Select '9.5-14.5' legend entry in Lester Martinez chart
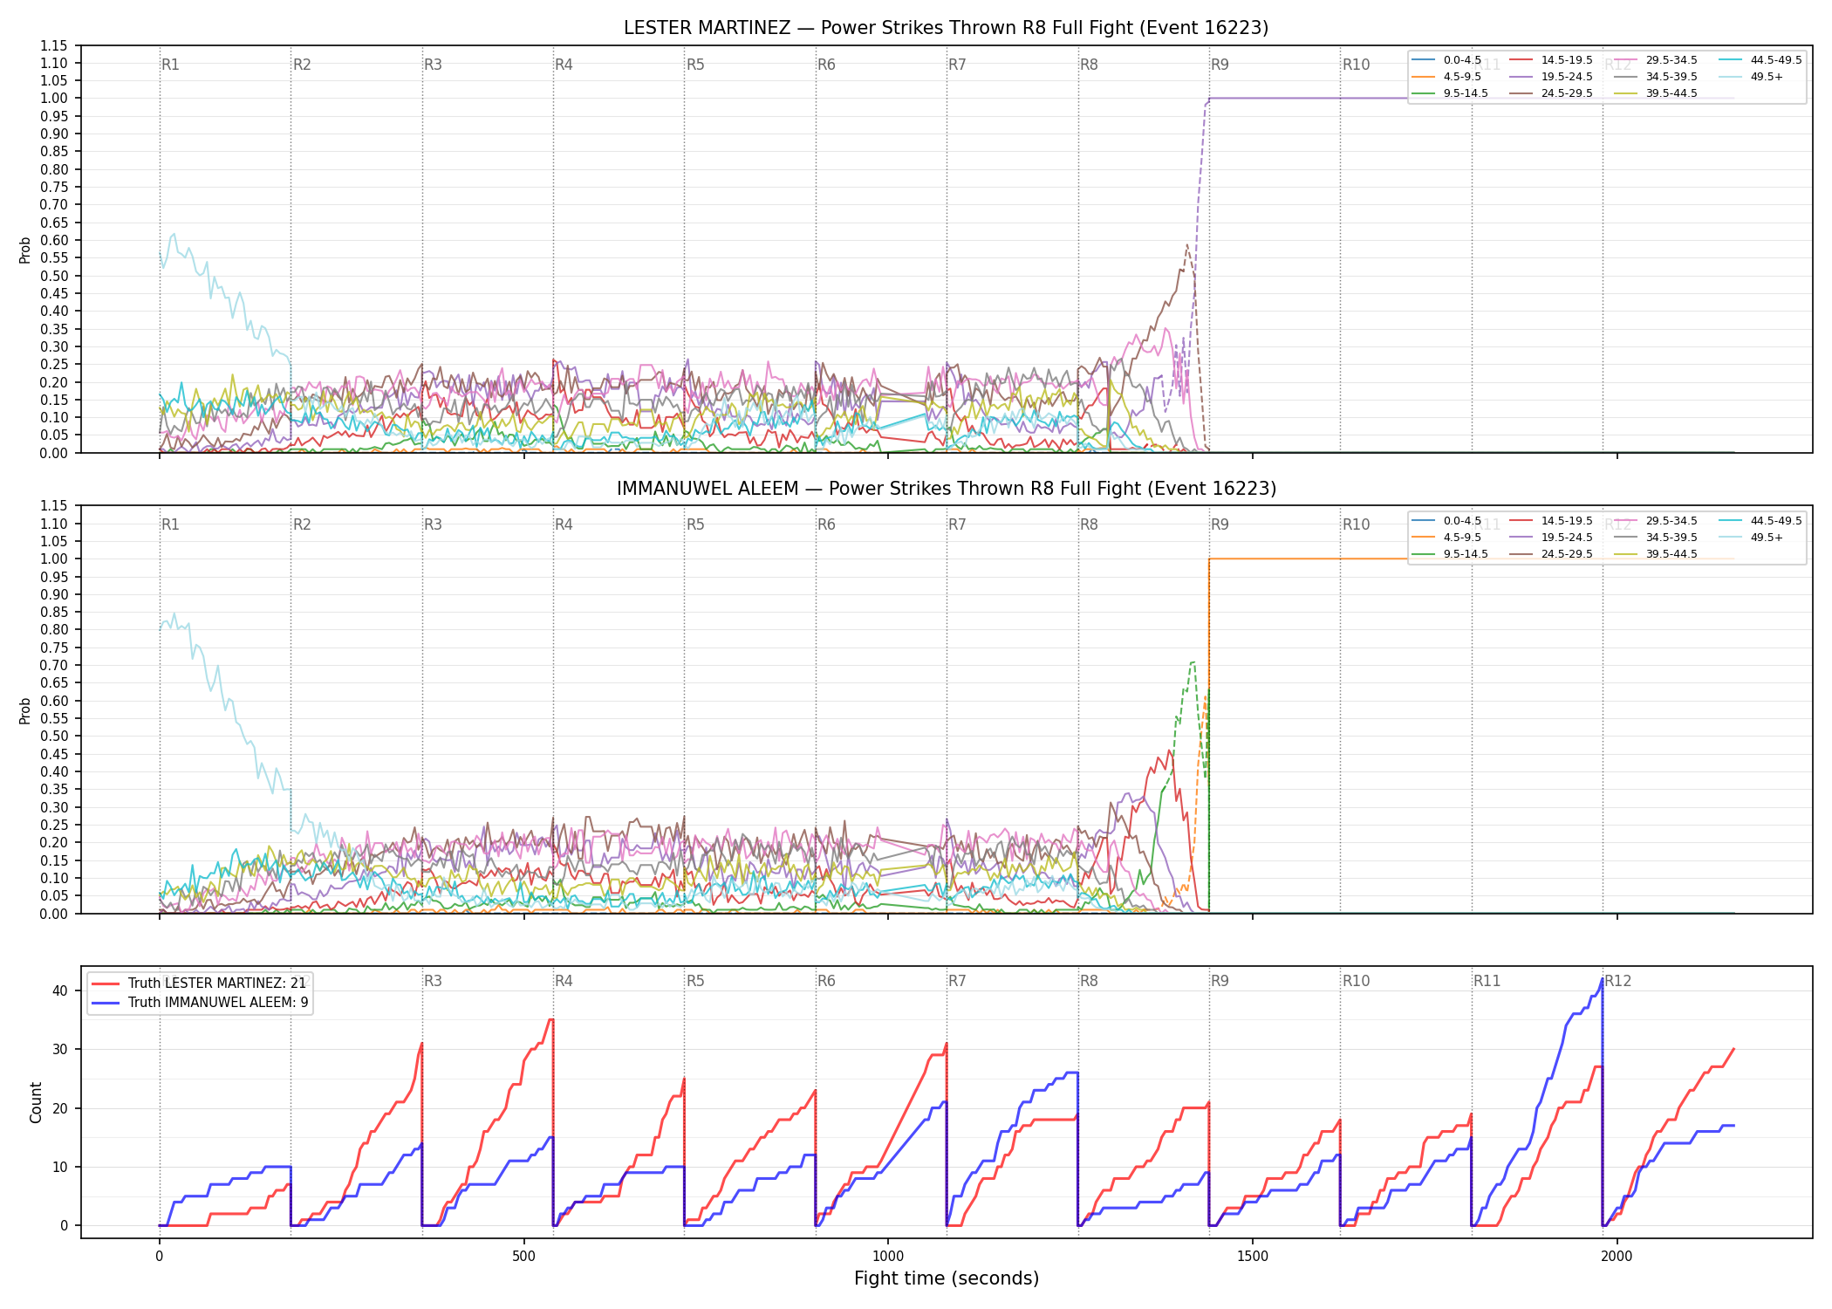The height and width of the screenshot is (1309, 1832). click(x=1450, y=93)
